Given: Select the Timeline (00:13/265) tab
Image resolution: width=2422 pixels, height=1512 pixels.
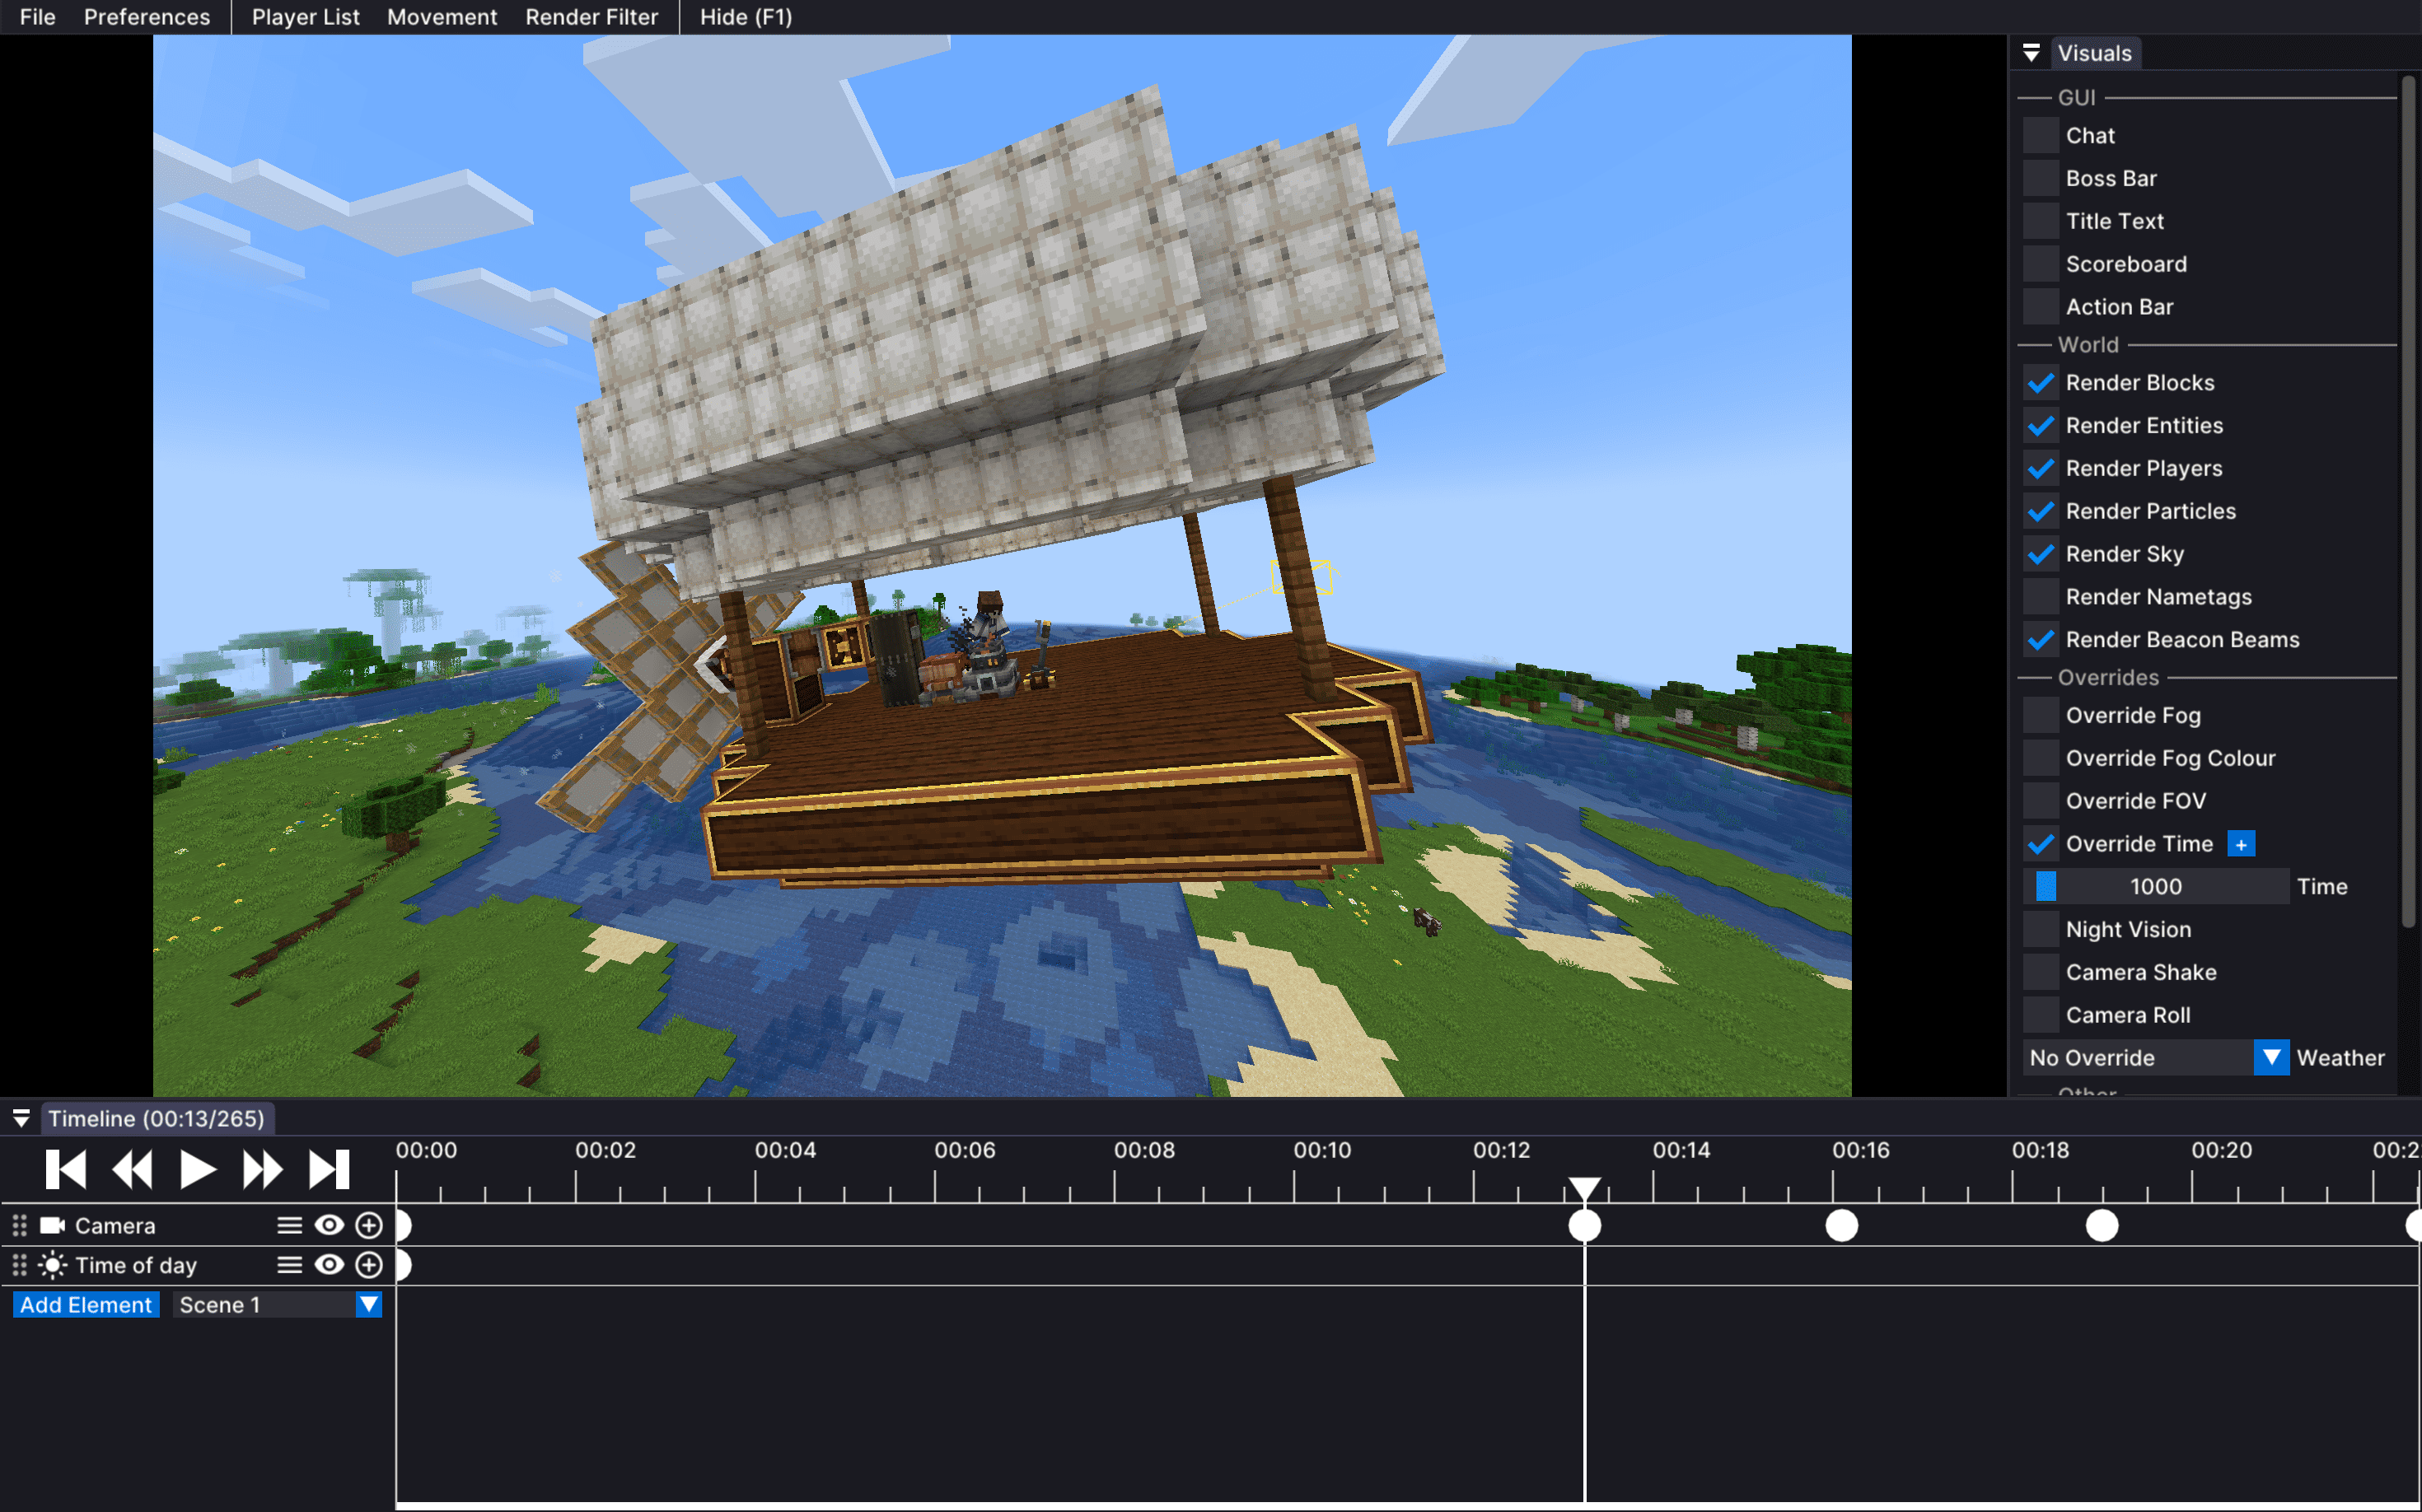Looking at the screenshot, I should point(157,1119).
